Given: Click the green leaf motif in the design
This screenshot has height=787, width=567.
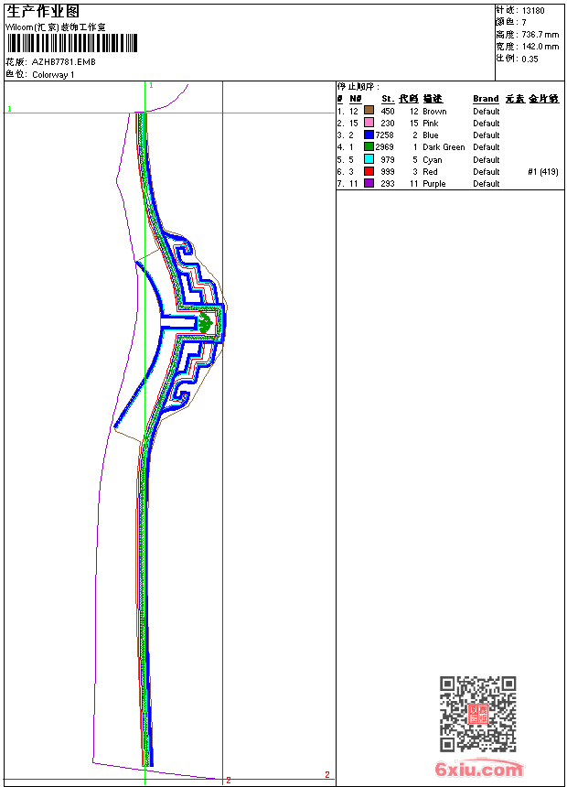Looking at the screenshot, I should point(206,323).
